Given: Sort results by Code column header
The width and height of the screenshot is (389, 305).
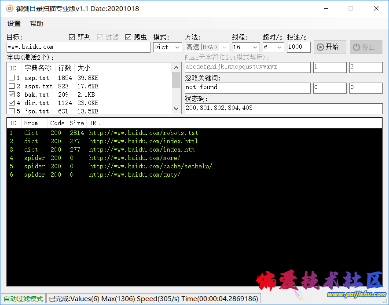Looking at the screenshot, I should pyautogui.click(x=57, y=123).
